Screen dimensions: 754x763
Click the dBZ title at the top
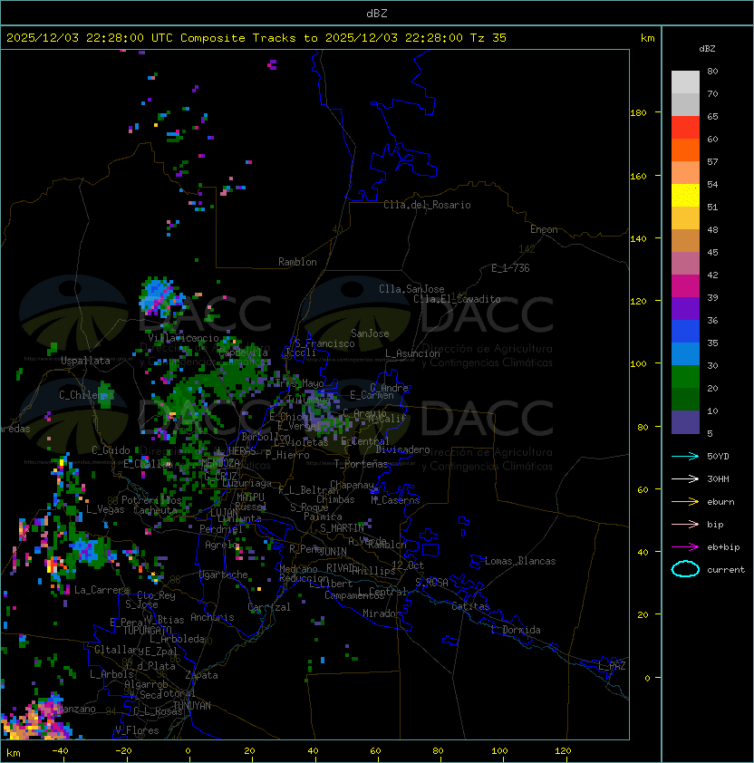pos(377,13)
